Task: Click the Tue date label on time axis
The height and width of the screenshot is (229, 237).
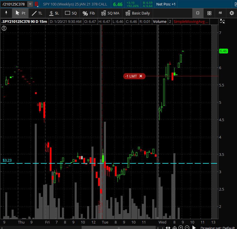Action: click(x=105, y=222)
